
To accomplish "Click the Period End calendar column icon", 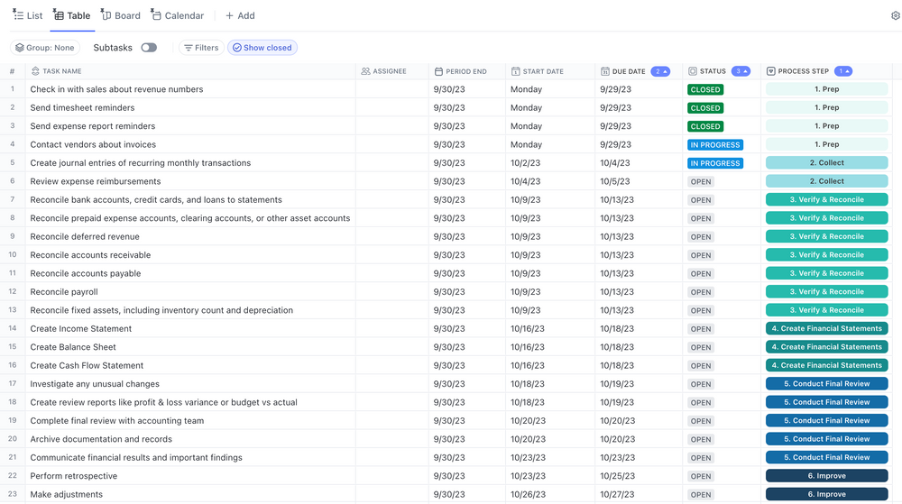I will (438, 71).
